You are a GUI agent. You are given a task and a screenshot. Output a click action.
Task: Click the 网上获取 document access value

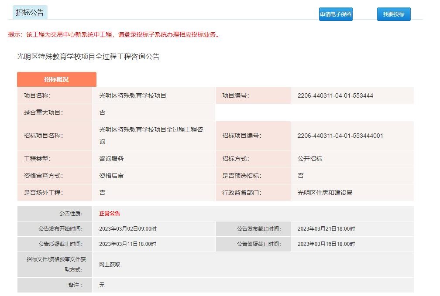coord(110,264)
